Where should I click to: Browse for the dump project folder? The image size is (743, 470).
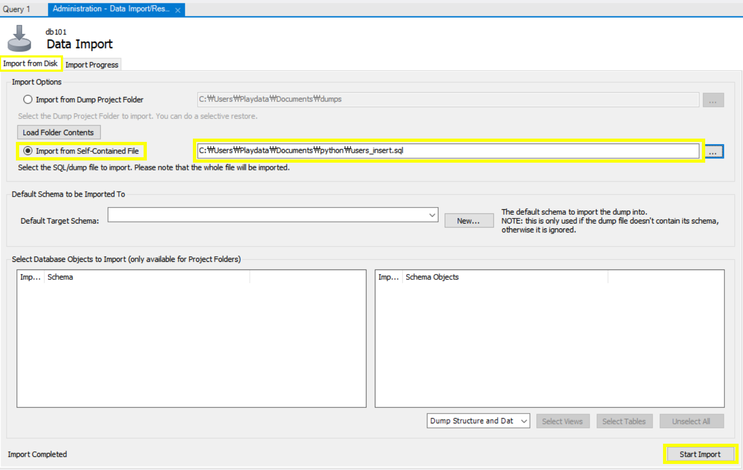tap(713, 100)
